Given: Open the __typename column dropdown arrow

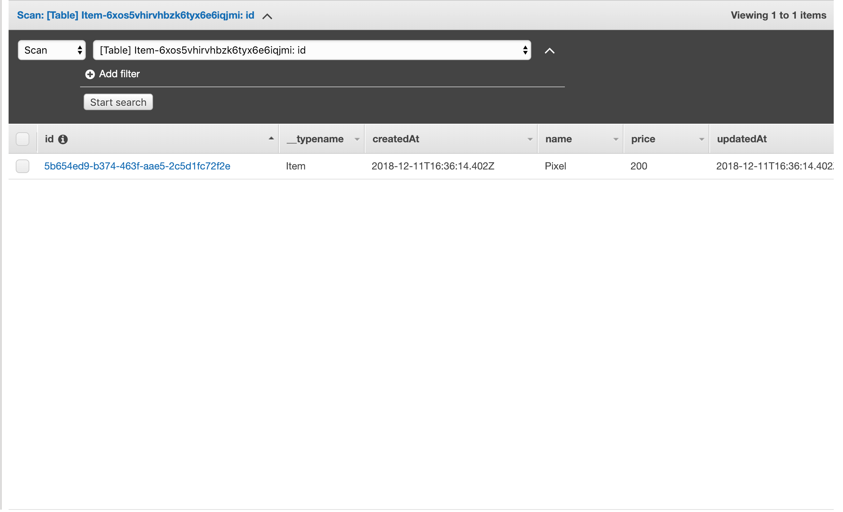Looking at the screenshot, I should click(356, 139).
